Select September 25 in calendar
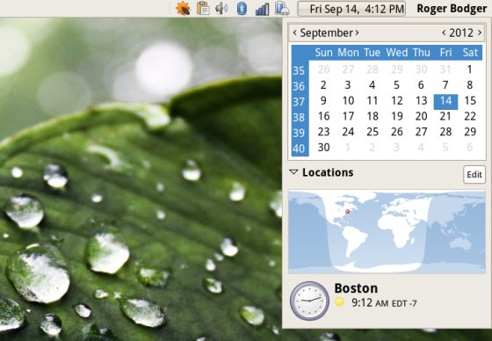 coord(373,132)
